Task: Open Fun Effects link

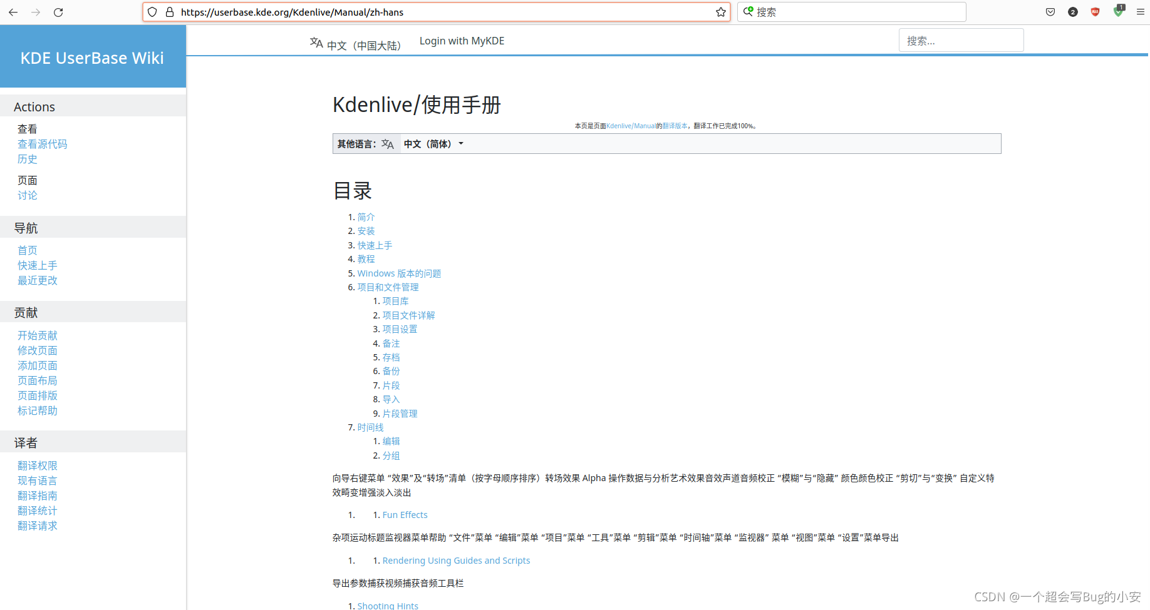Action: 405,515
